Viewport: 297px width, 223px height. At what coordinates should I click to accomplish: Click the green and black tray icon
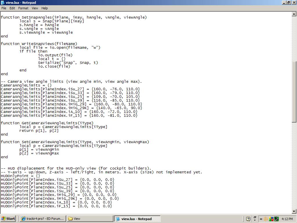tap(276, 219)
